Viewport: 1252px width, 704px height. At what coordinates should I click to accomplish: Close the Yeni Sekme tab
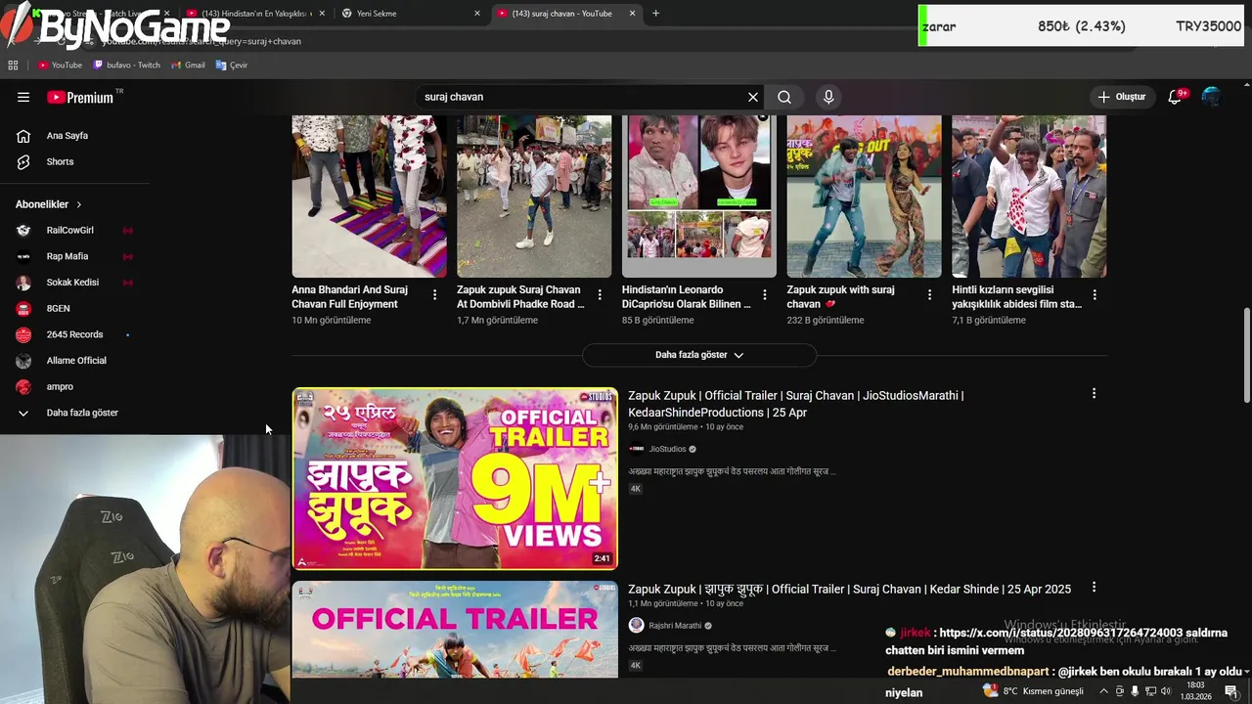point(477,14)
